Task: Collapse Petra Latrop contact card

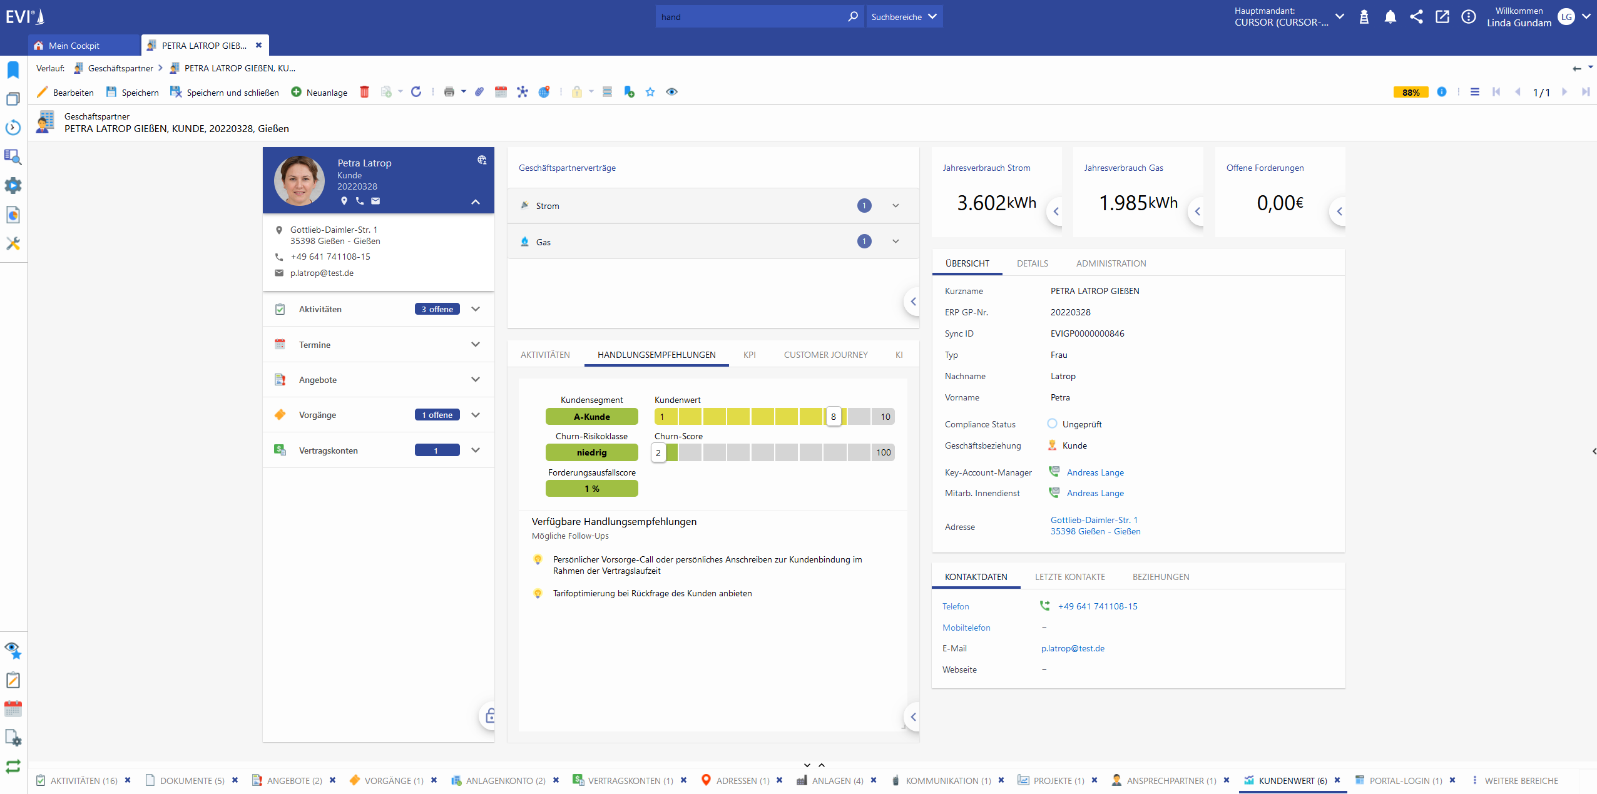Action: click(x=476, y=201)
